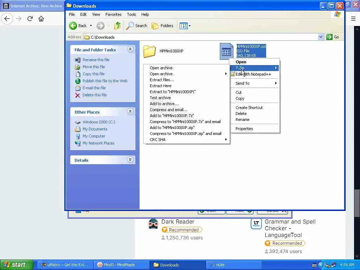Choose Add to archive...
Image resolution: width=360 pixels, height=270 pixels.
coord(187,104)
